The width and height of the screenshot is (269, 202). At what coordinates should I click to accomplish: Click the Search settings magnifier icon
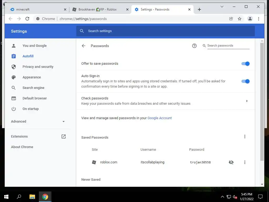(x=82, y=31)
